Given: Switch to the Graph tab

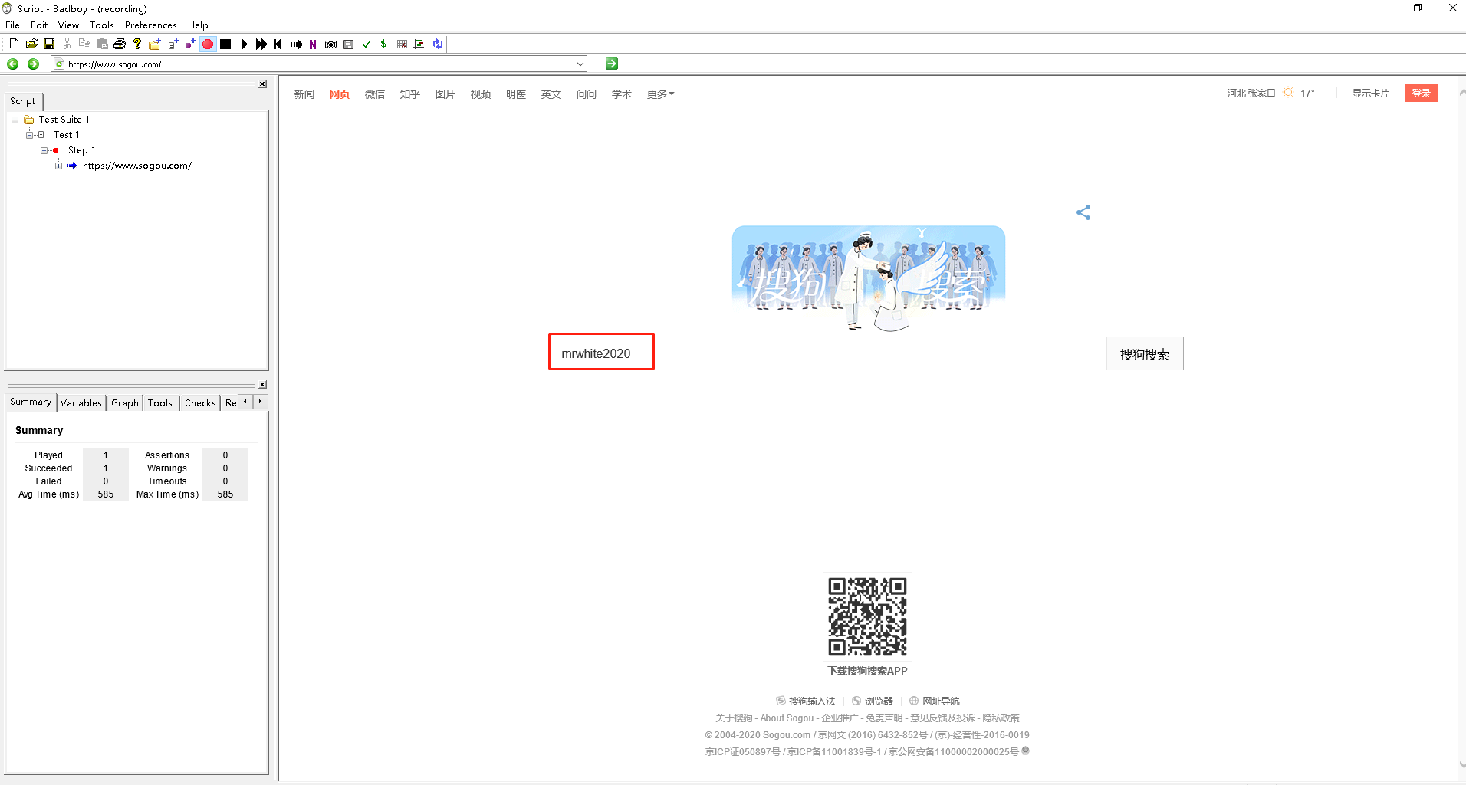Looking at the screenshot, I should (124, 402).
